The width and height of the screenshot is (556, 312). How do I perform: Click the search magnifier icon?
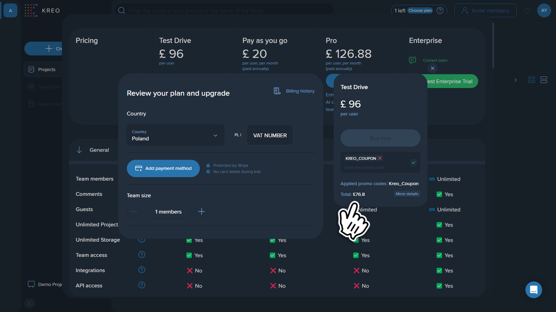click(x=121, y=10)
